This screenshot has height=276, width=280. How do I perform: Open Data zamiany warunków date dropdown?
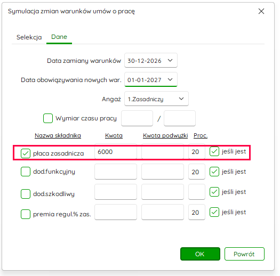(x=170, y=60)
